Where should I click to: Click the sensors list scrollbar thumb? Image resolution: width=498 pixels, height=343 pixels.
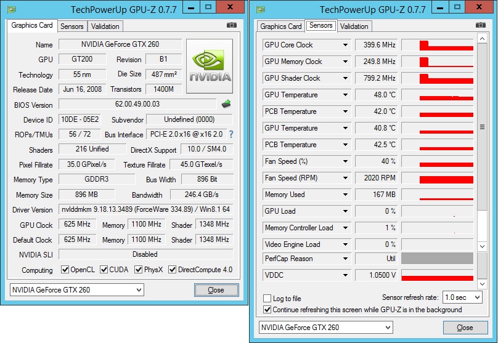(482, 127)
